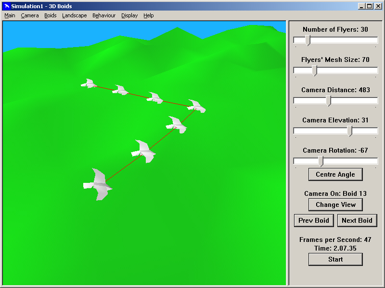Click the 'Flyers' Mesh Size: 70' label
The height and width of the screenshot is (288, 385).
coord(335,60)
